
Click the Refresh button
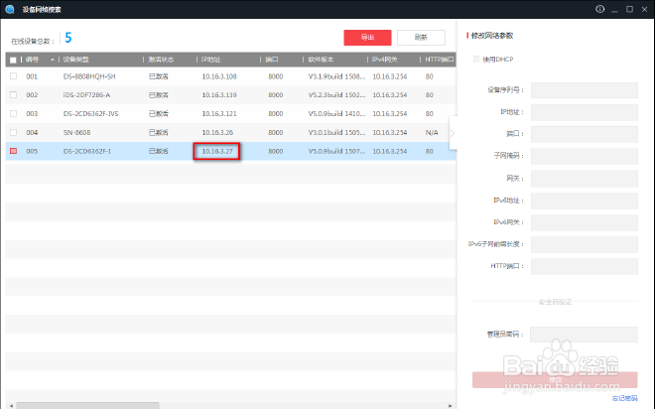click(421, 38)
